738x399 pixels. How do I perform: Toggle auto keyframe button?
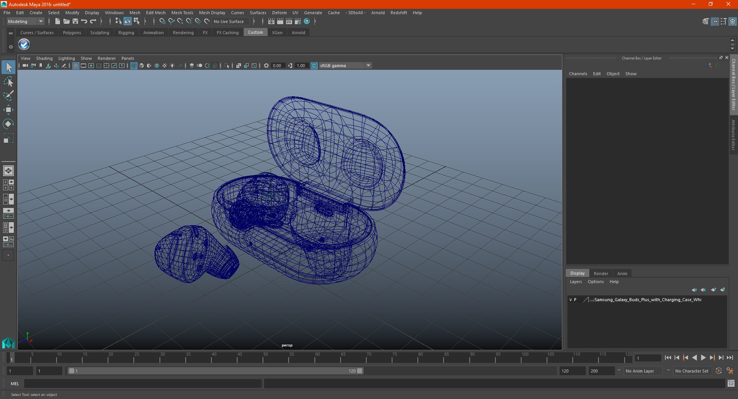[x=719, y=371]
